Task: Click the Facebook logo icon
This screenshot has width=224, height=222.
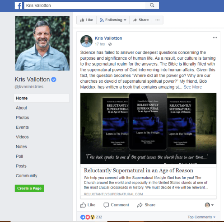Action: 19,5
